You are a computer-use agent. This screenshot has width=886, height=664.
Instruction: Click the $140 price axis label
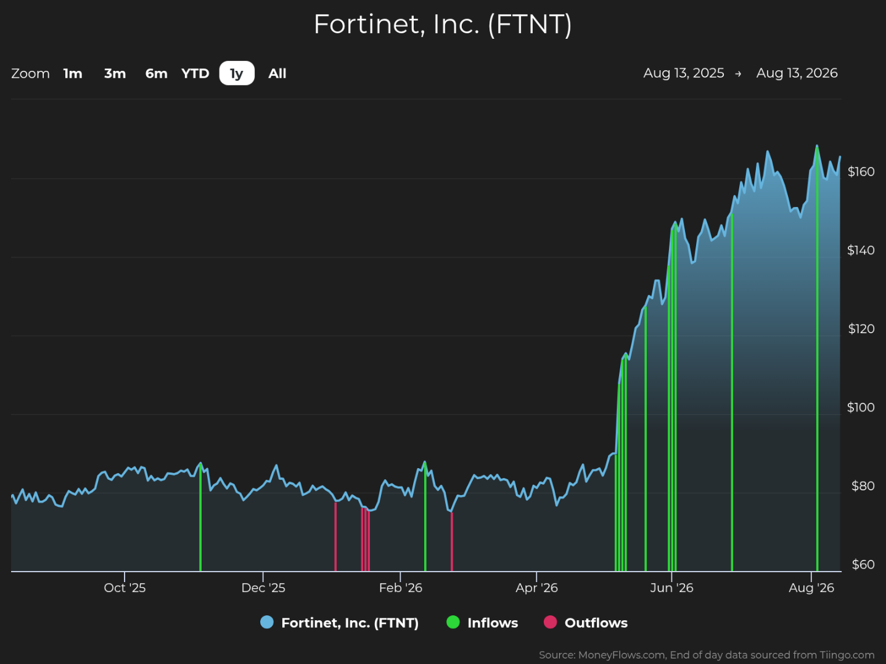(x=861, y=250)
